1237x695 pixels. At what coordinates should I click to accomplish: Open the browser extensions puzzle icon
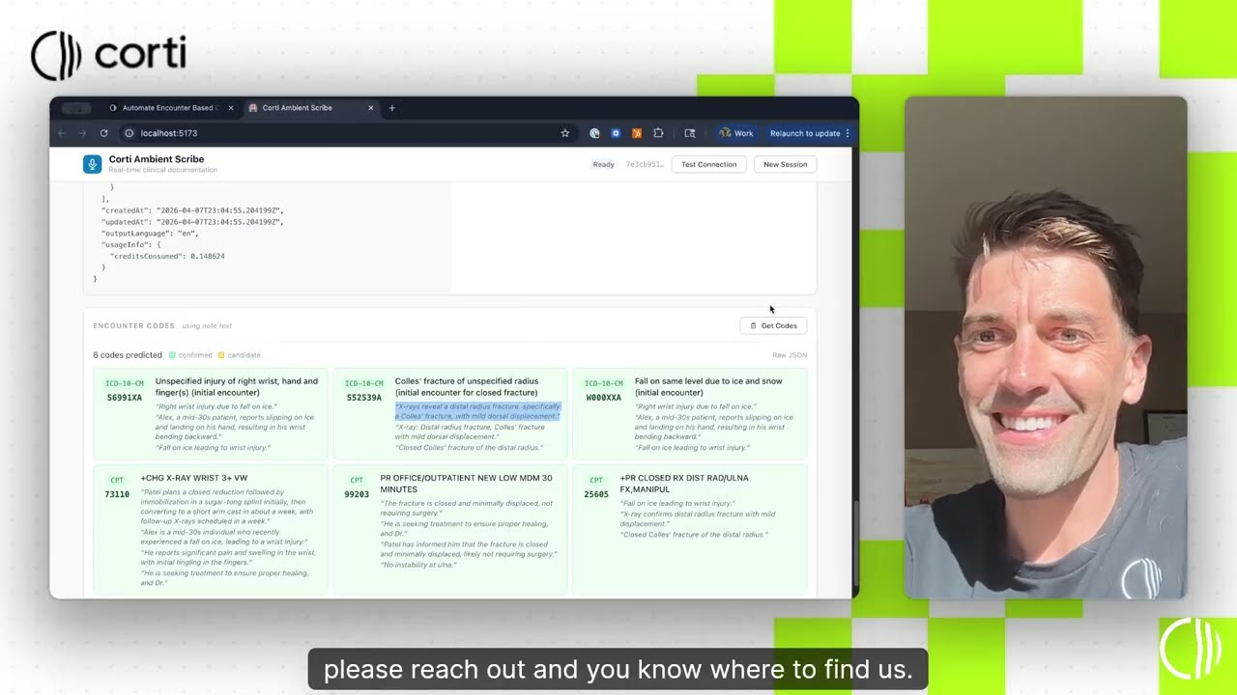point(658,133)
